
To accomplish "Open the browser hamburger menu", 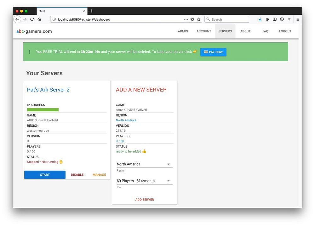I will pyautogui.click(x=298, y=19).
